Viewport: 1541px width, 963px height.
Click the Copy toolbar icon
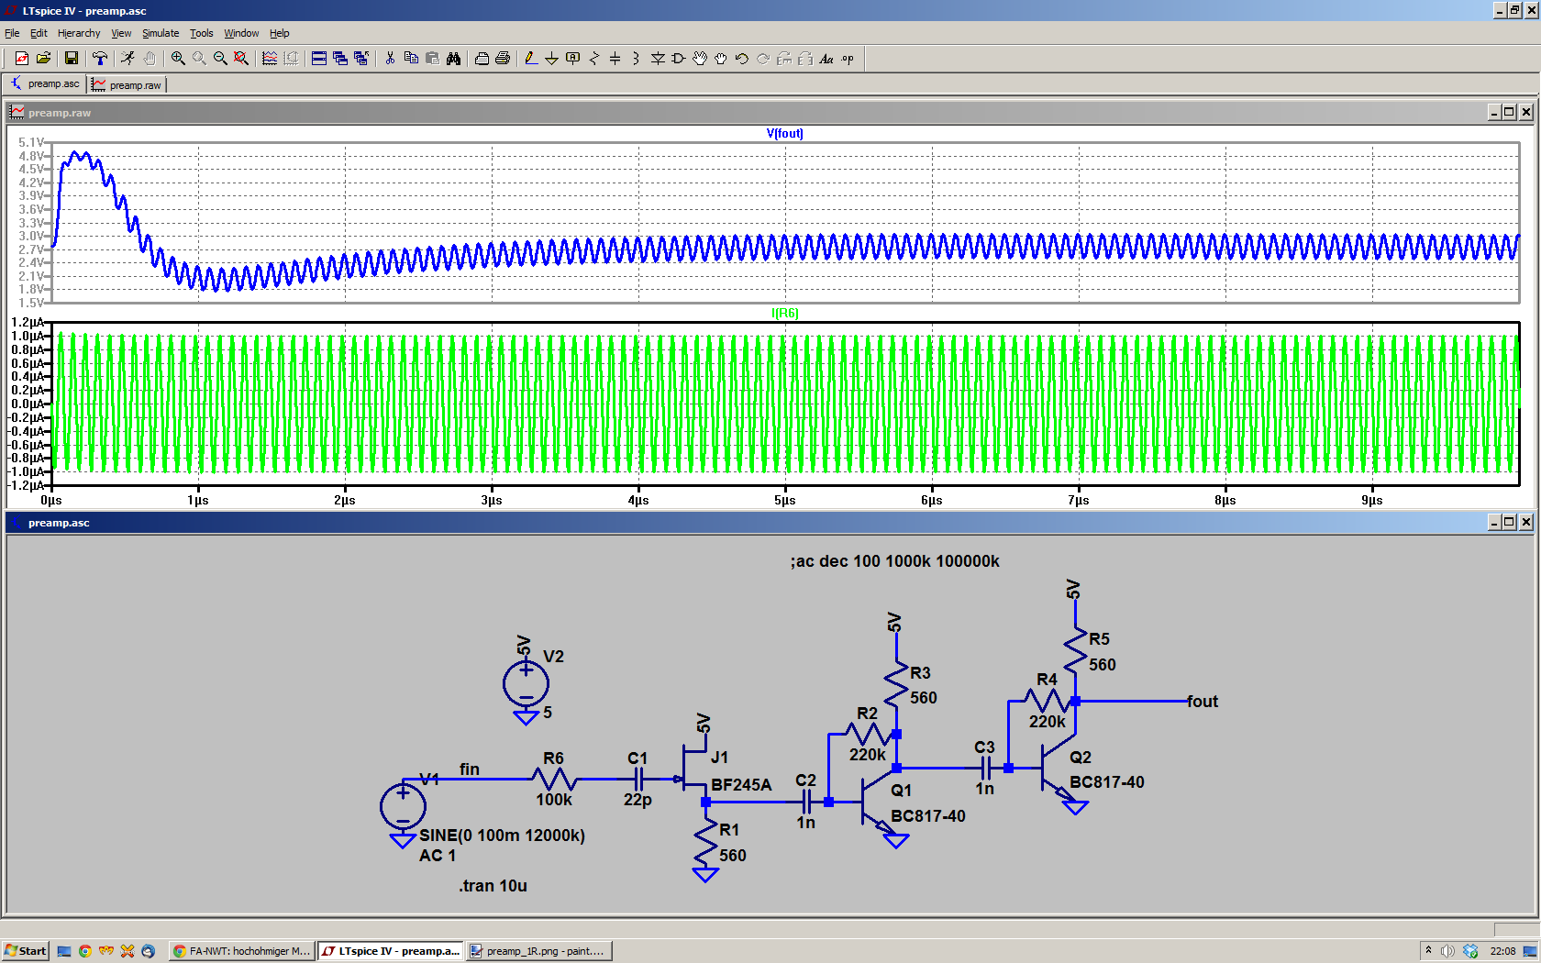411,59
